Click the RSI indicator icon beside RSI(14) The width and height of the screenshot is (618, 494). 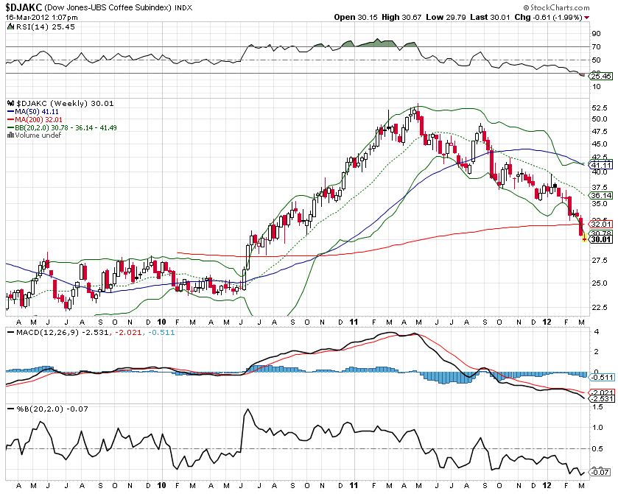point(10,27)
